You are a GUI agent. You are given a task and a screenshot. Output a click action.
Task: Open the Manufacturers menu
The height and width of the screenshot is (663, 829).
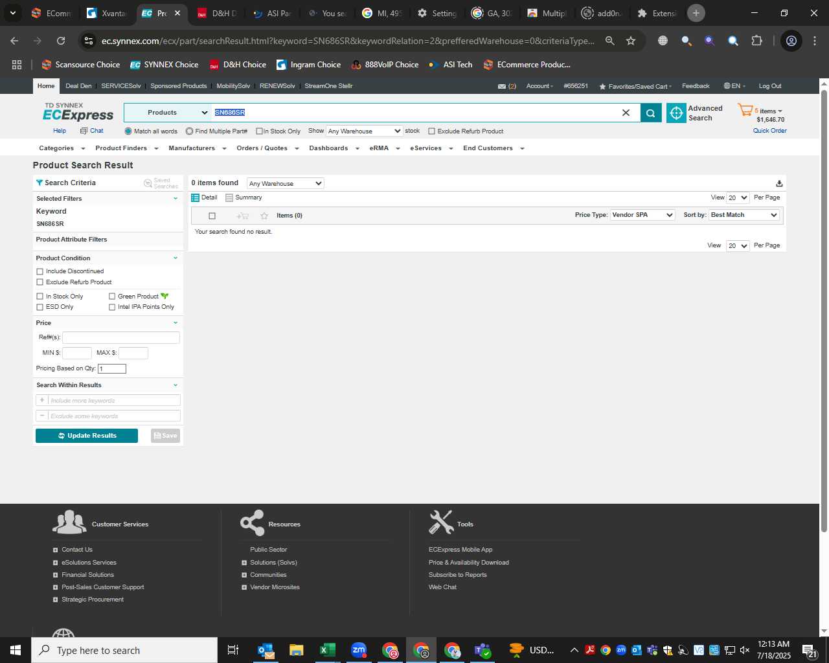197,148
